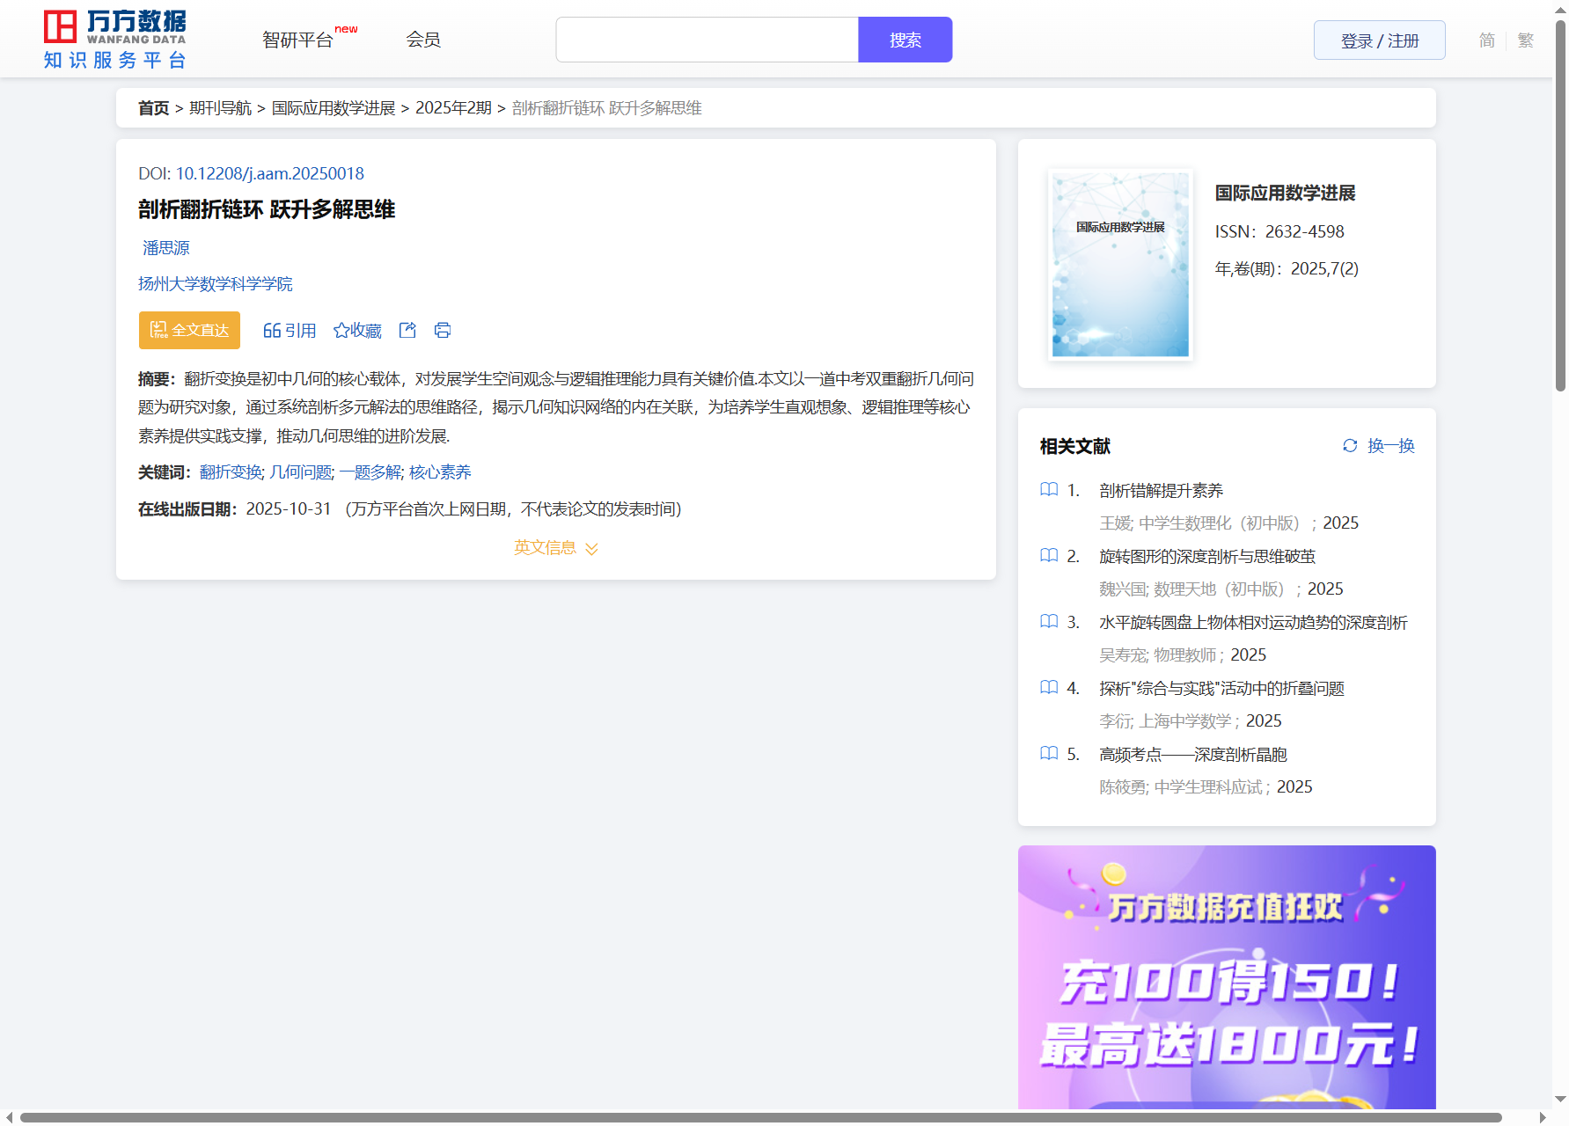Open the Wanfang Data logo homepage

click(114, 40)
